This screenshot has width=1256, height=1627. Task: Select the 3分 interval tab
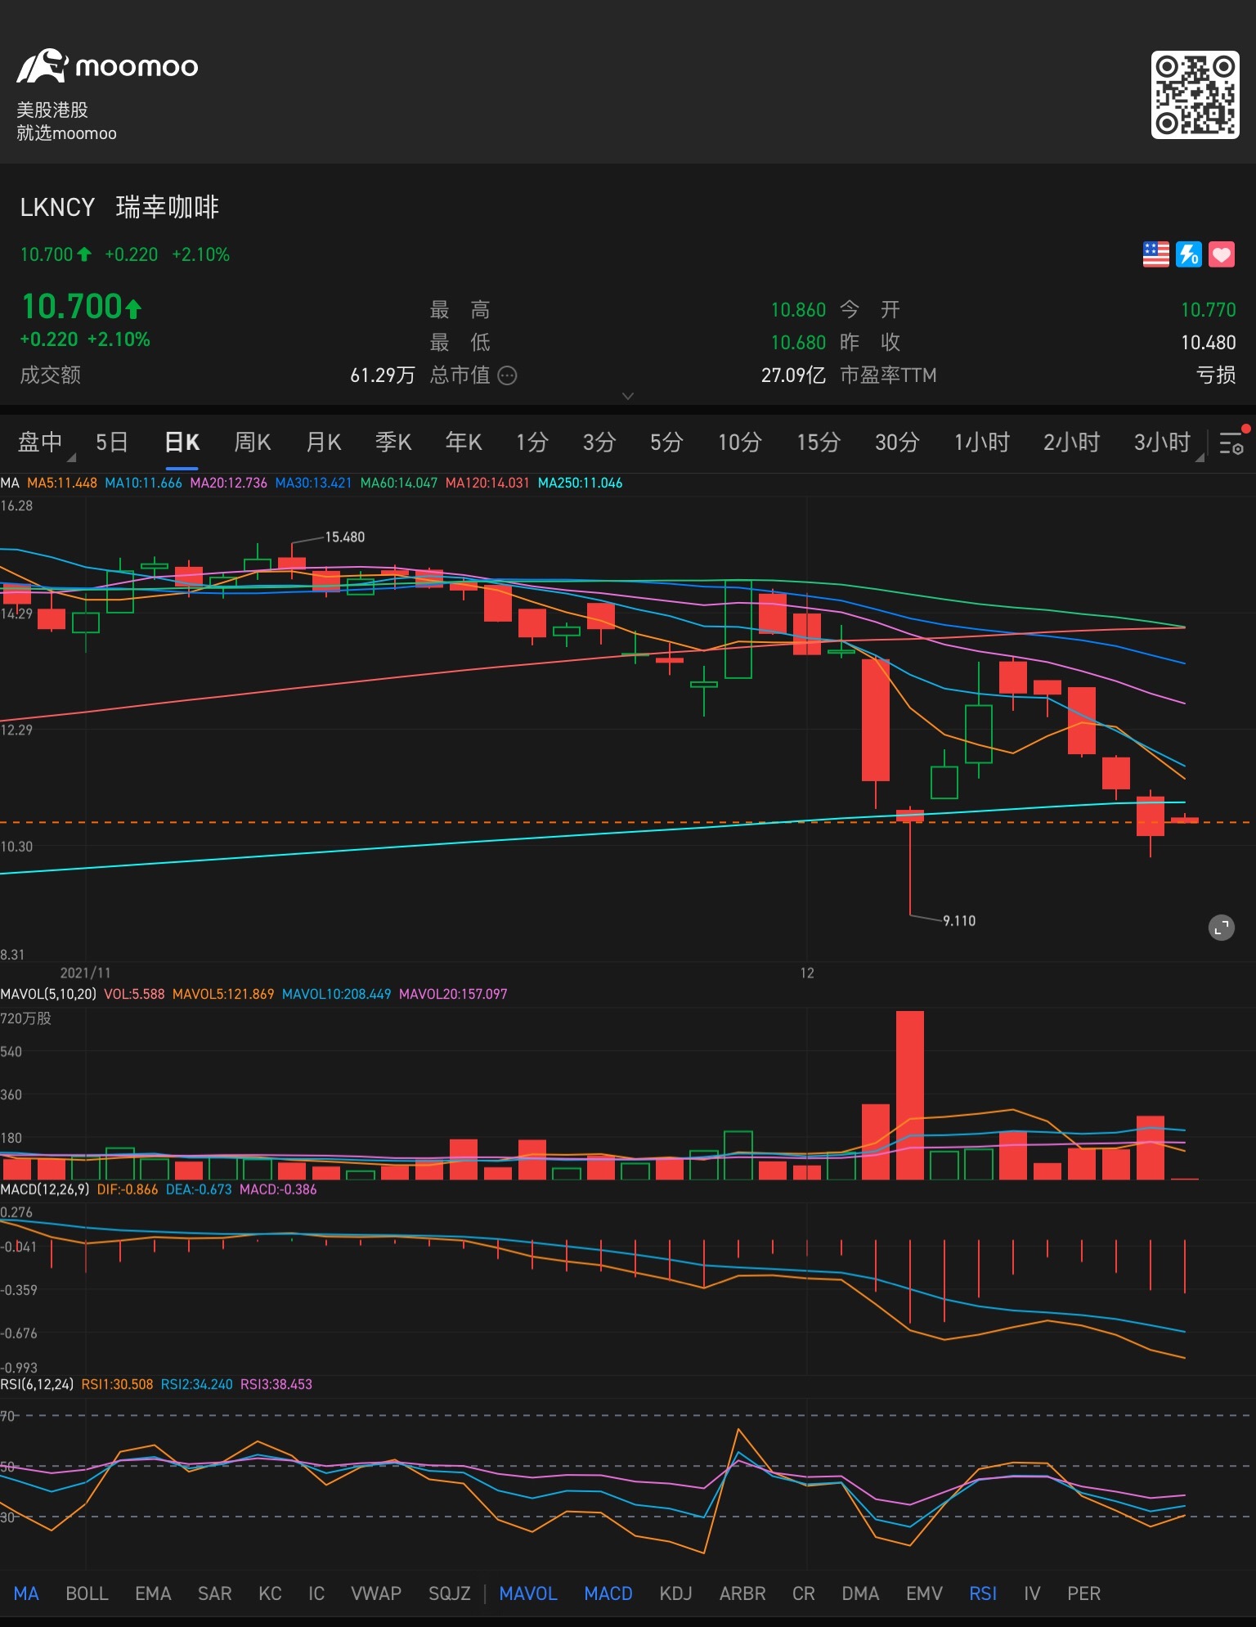(599, 443)
